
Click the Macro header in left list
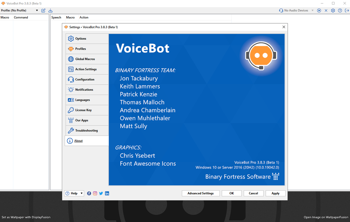click(5, 17)
